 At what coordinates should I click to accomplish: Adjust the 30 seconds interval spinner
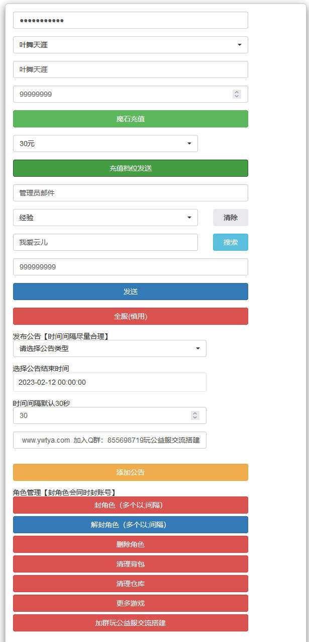(195, 415)
